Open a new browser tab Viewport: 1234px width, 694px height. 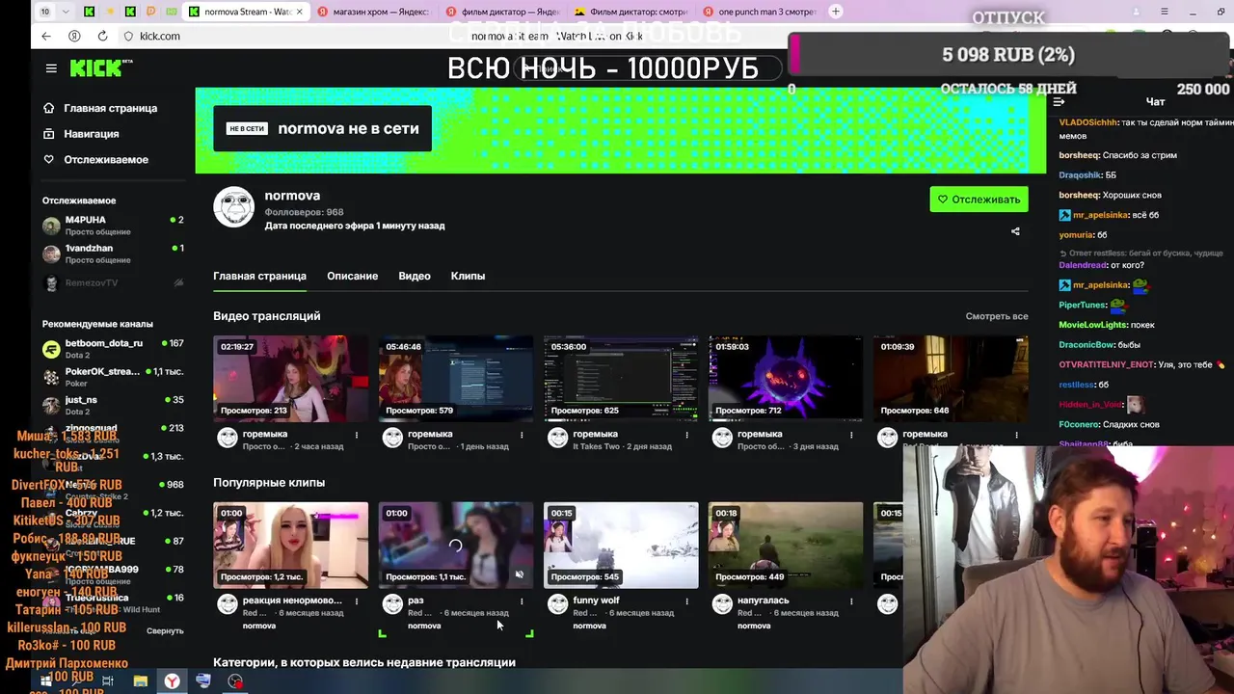point(836,12)
